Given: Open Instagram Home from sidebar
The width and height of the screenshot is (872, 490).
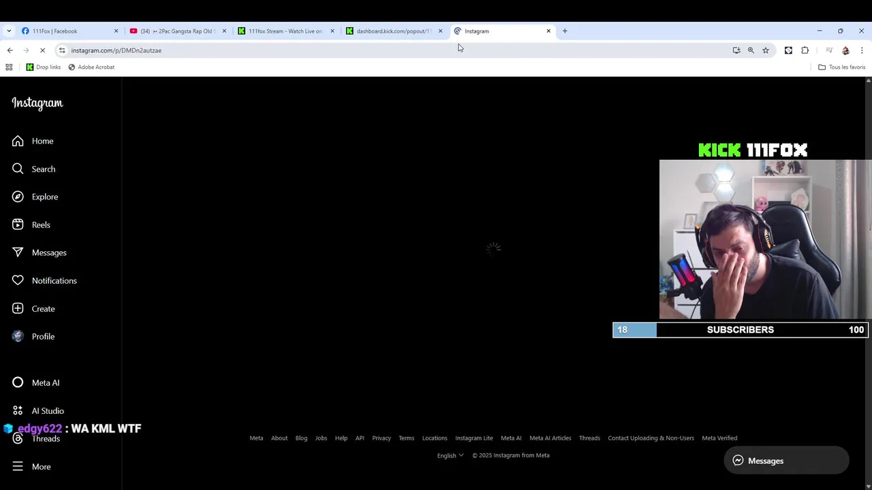Looking at the screenshot, I should click(33, 141).
